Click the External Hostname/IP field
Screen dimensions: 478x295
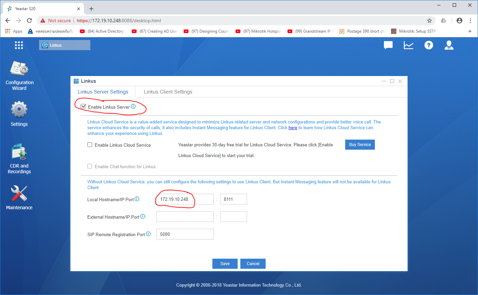coord(185,217)
